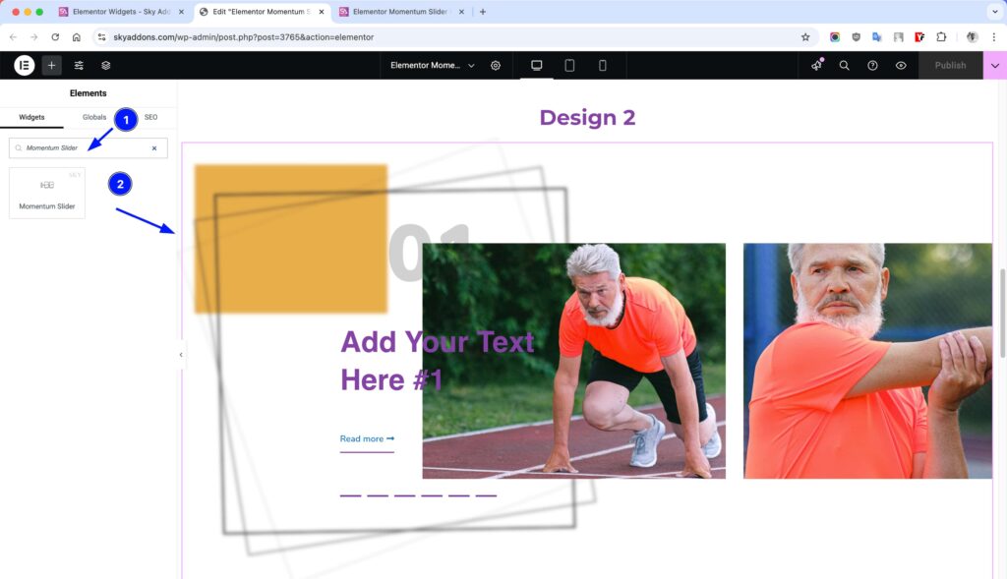The height and width of the screenshot is (579, 1007).
Task: Click the colorful circle extension icon
Action: point(834,37)
